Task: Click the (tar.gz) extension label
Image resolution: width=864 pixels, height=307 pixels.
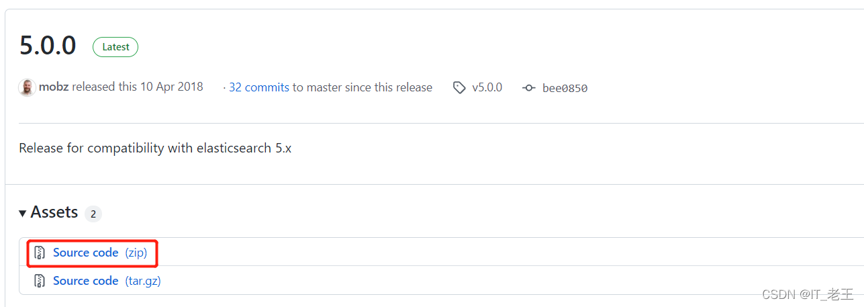Action: coord(143,281)
